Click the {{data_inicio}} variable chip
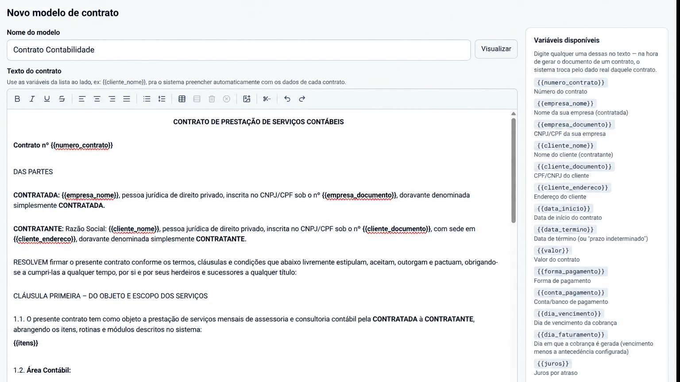Image resolution: width=680 pixels, height=382 pixels. [564, 209]
